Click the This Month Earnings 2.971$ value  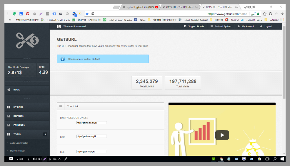click(15, 72)
